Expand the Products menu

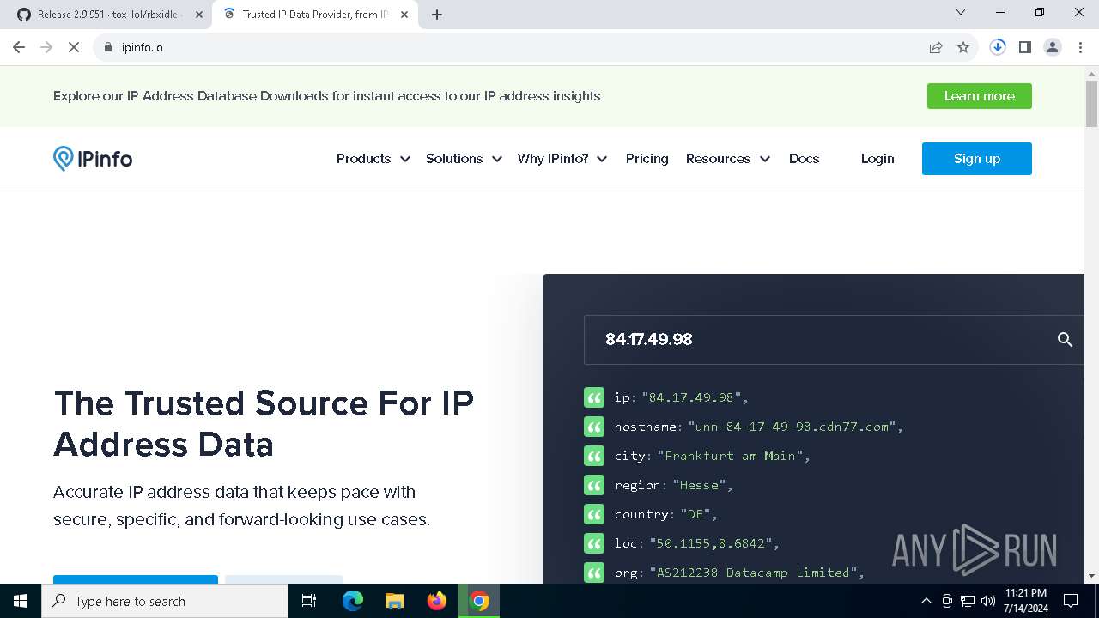point(373,159)
